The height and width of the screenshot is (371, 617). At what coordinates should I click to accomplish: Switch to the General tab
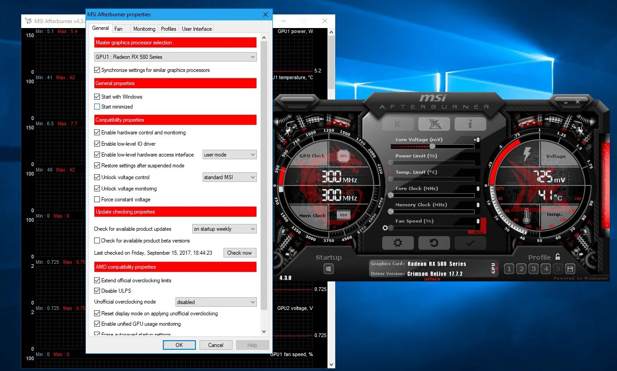click(100, 28)
